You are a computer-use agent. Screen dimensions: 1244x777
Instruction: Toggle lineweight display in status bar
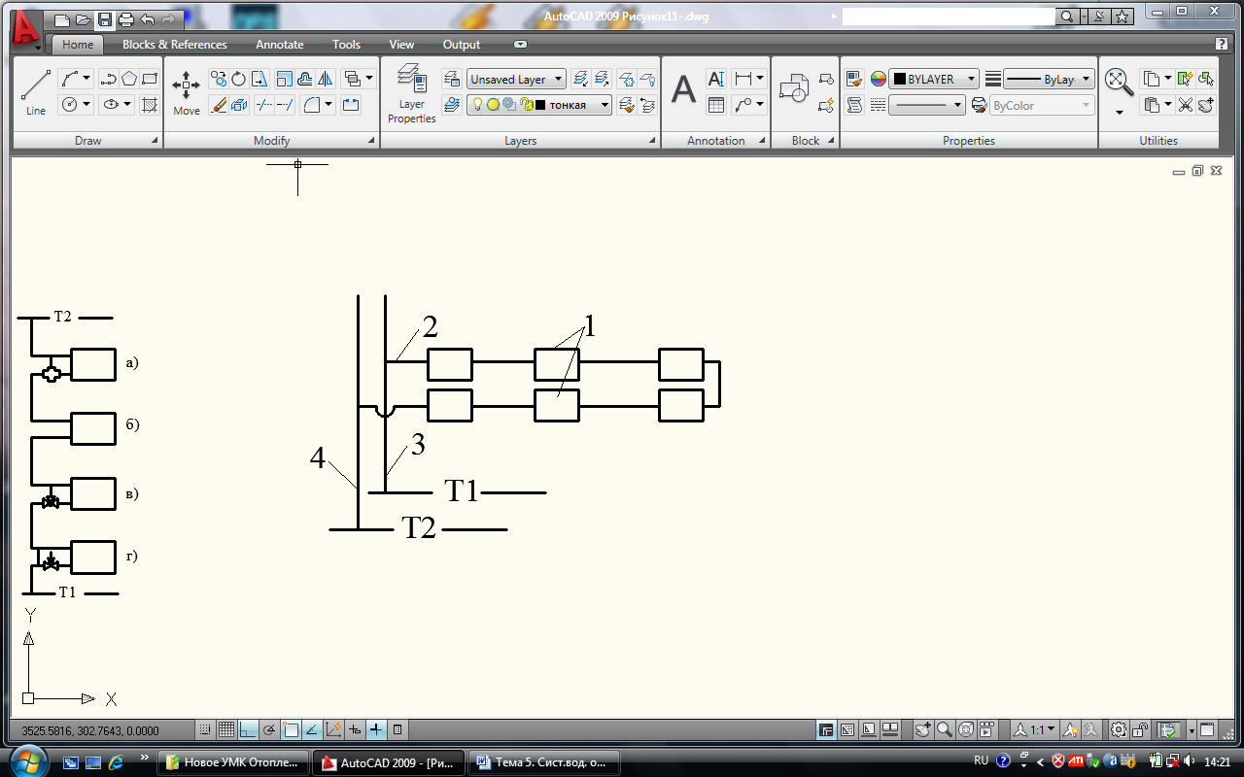376,729
